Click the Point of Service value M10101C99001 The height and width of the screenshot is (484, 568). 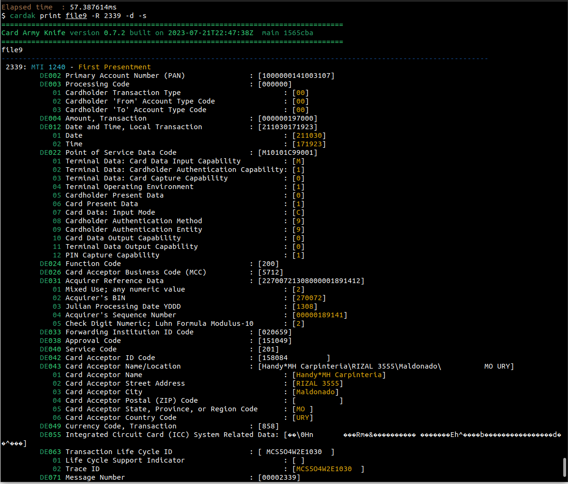click(x=288, y=152)
